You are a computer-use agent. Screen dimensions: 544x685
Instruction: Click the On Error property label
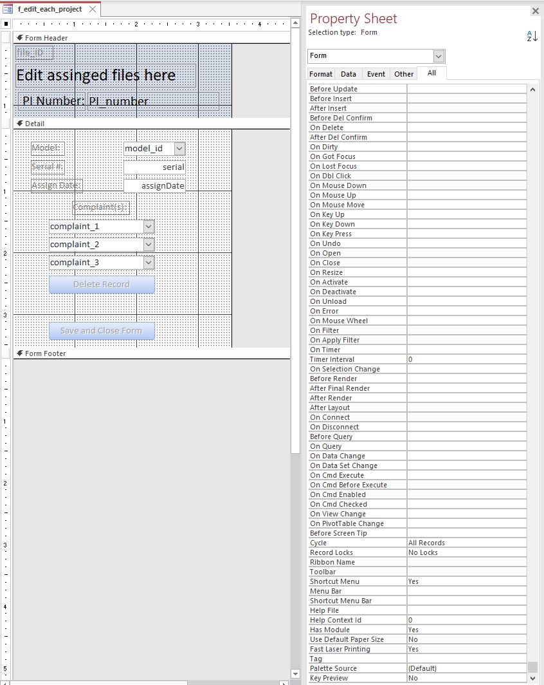[x=324, y=312]
